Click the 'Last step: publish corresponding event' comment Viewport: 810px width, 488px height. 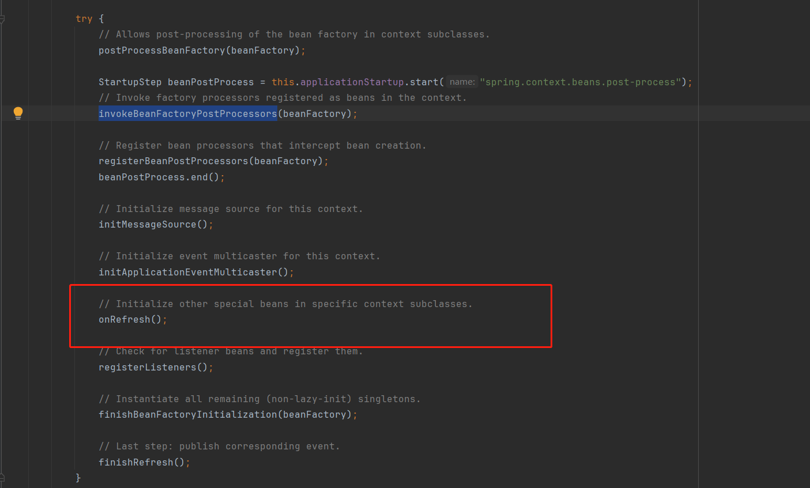click(219, 447)
